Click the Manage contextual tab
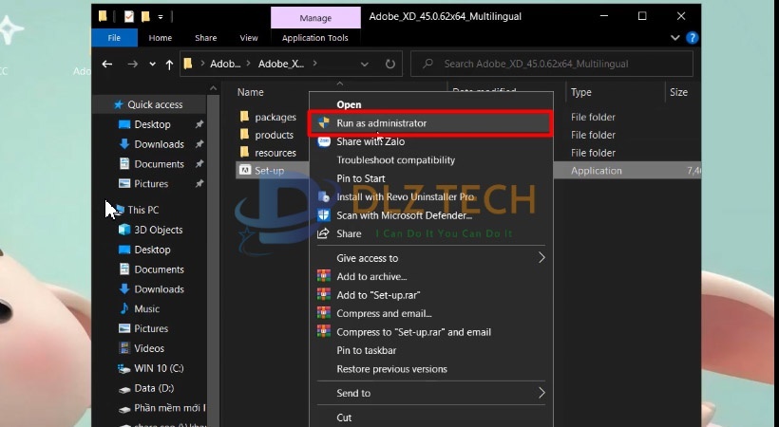 coord(315,18)
